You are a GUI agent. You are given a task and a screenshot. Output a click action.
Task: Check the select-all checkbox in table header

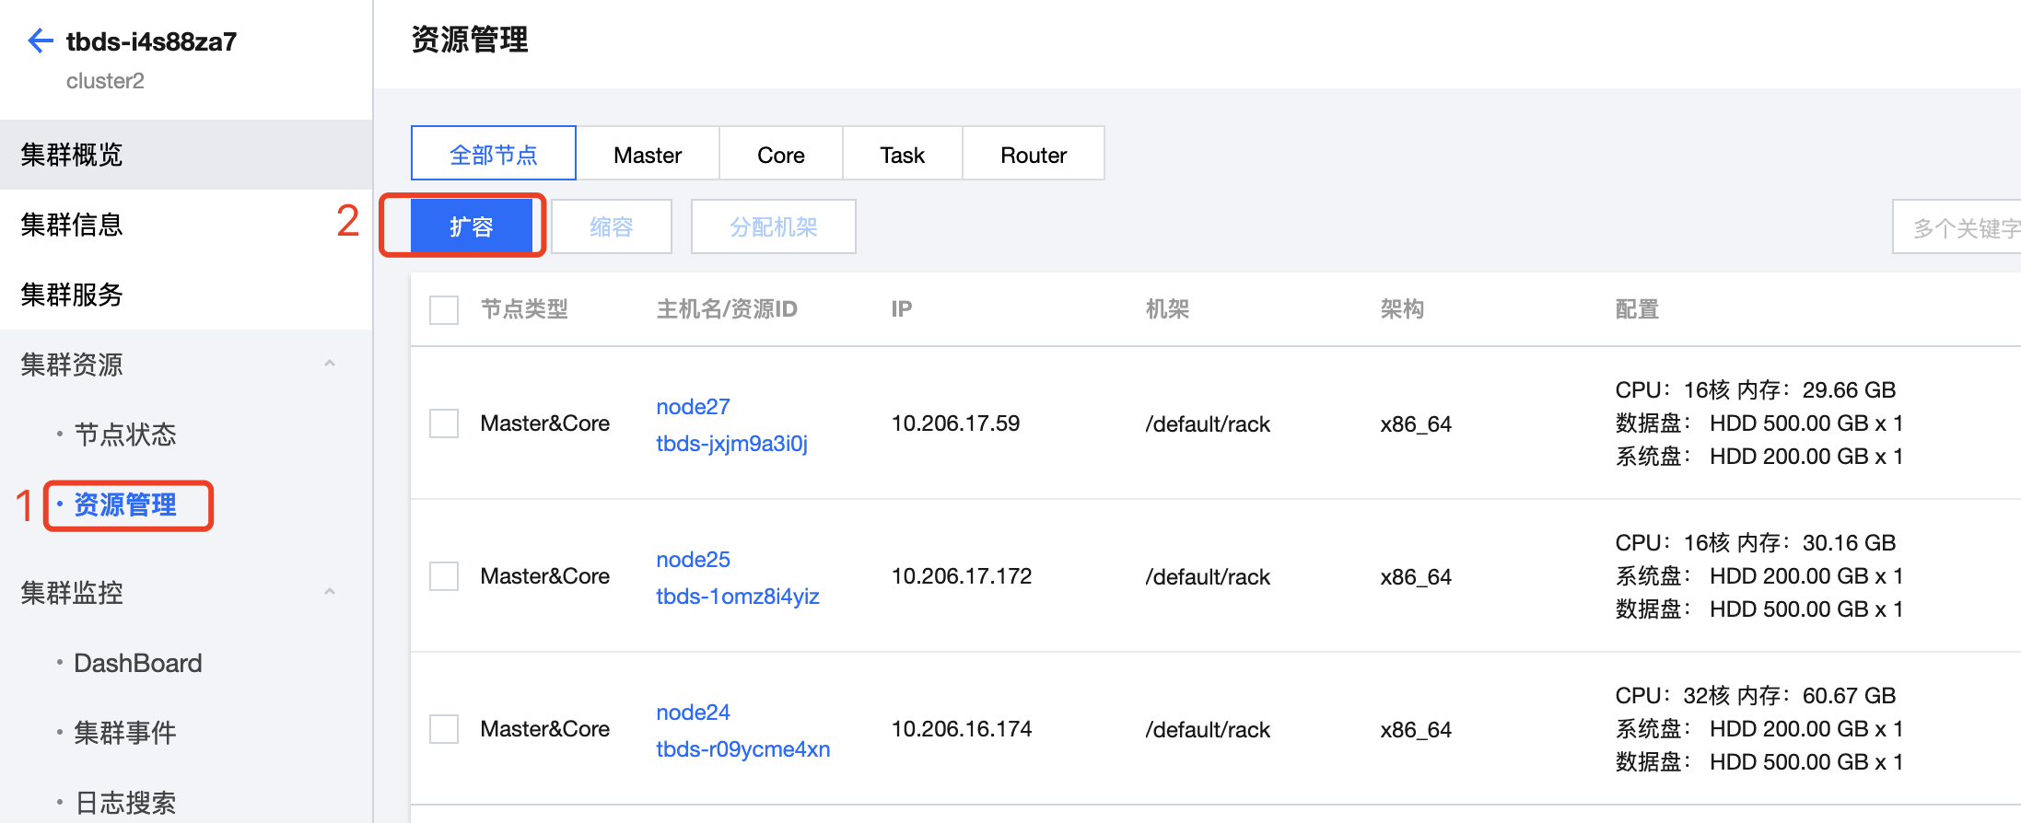coord(444,309)
